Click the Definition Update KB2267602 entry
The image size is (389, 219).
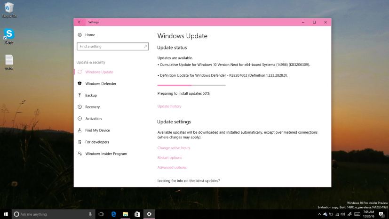tap(222, 75)
